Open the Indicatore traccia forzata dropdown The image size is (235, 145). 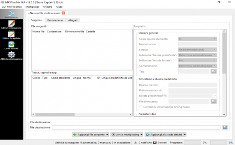[x=197, y=60]
